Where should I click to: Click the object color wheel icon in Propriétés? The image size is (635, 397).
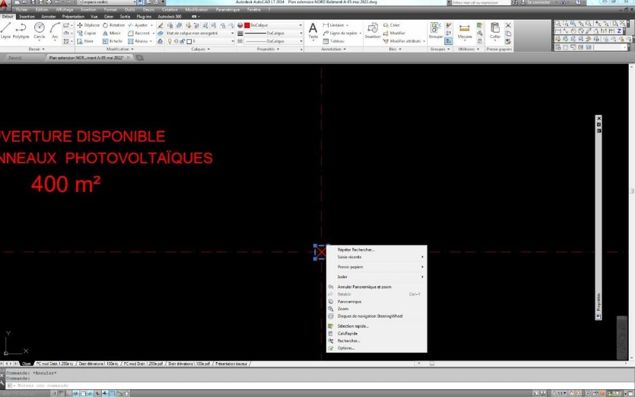pos(240,25)
